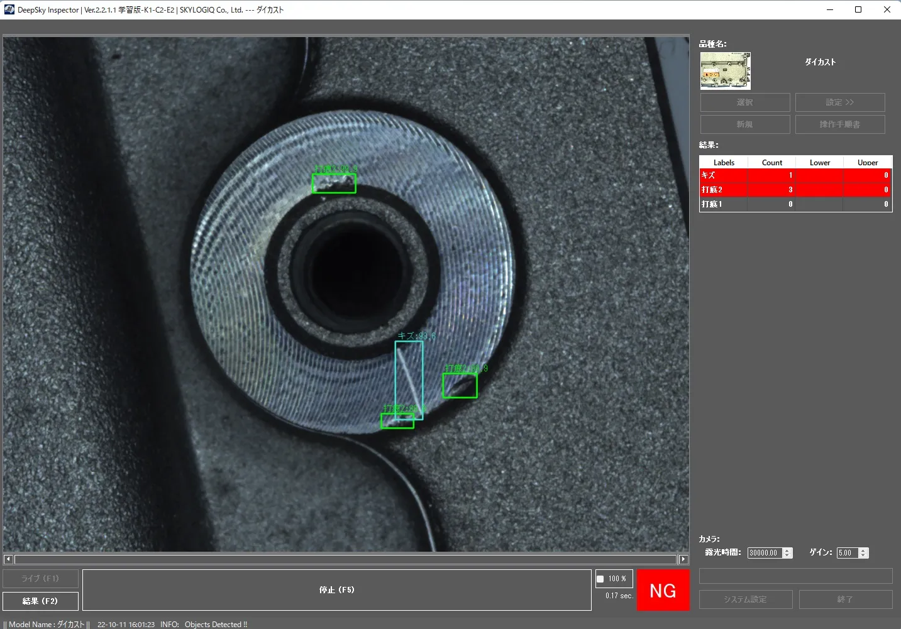Click the 選択 button

[x=745, y=102]
